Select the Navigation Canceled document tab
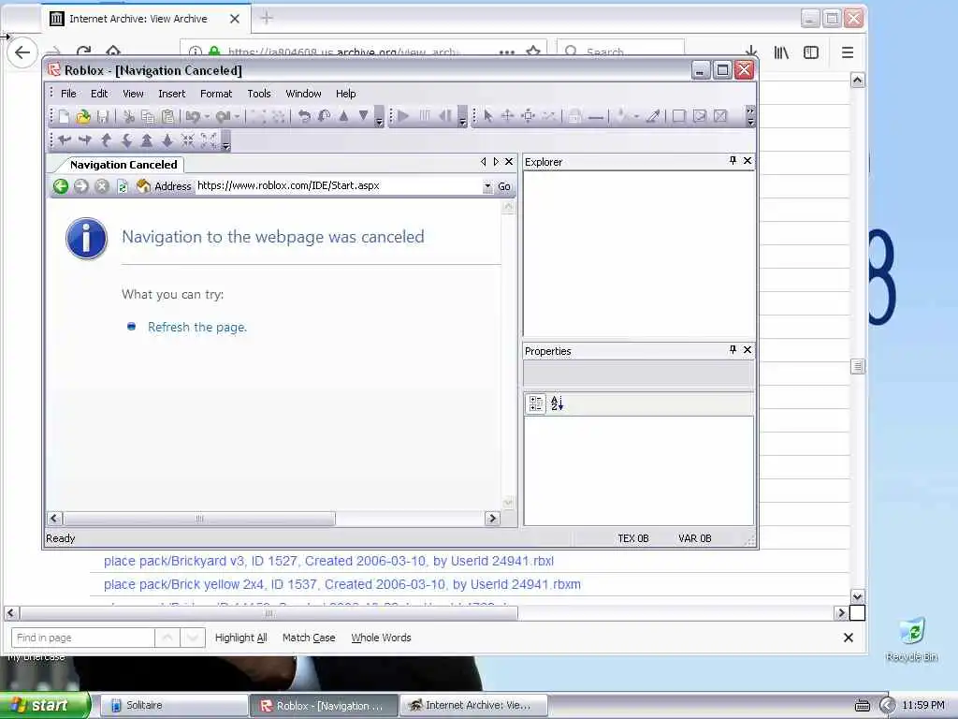This screenshot has height=719, width=958. (x=123, y=165)
